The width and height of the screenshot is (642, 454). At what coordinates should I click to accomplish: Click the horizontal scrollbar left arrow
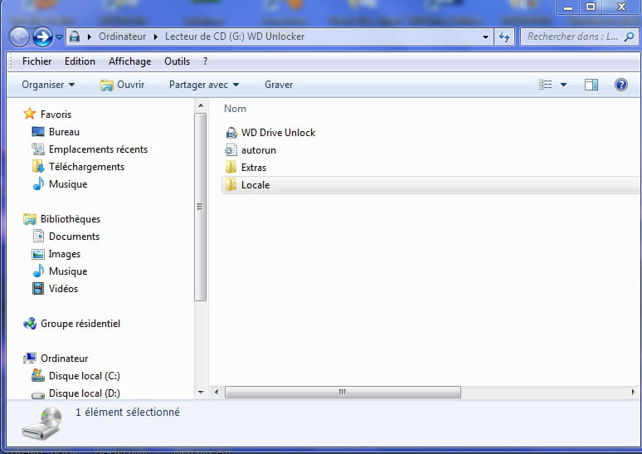216,392
